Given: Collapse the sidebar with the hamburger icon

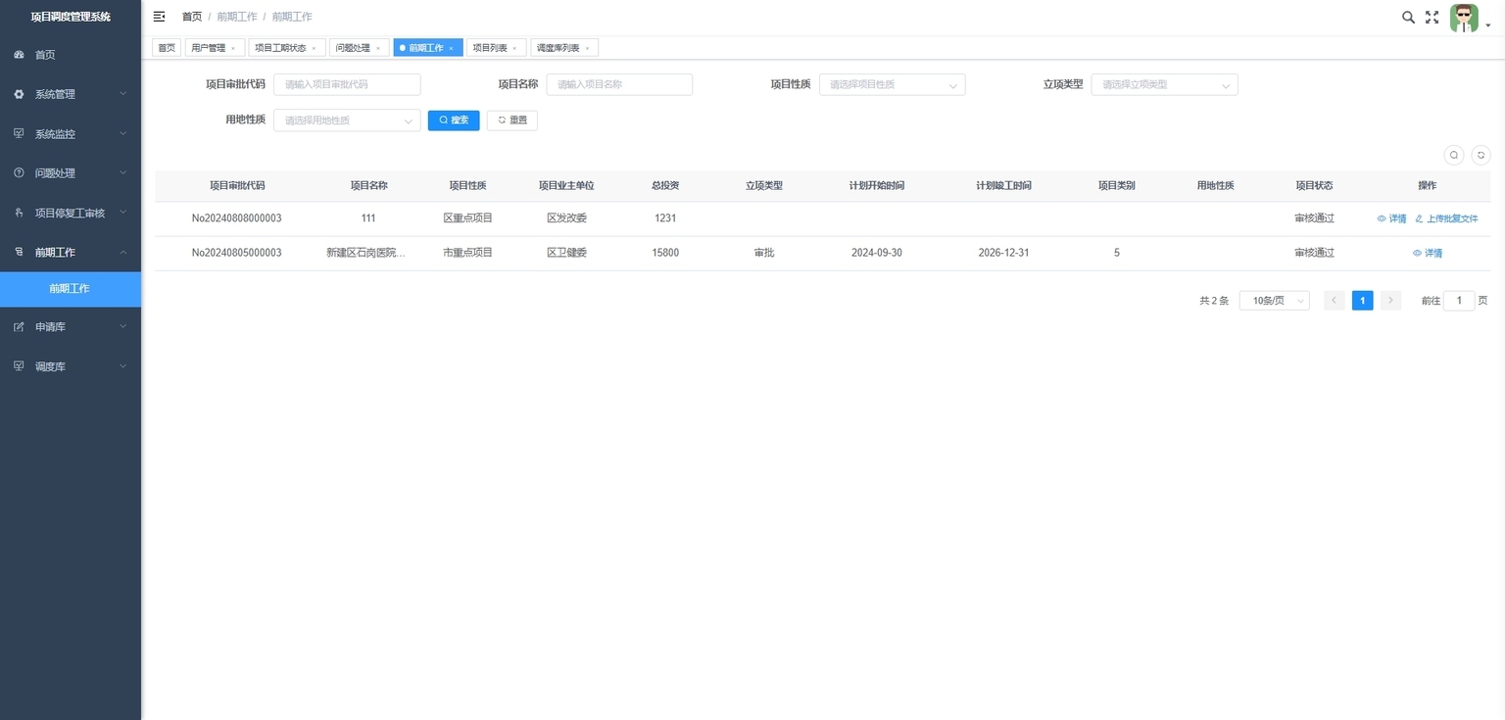Looking at the screenshot, I should tap(159, 17).
